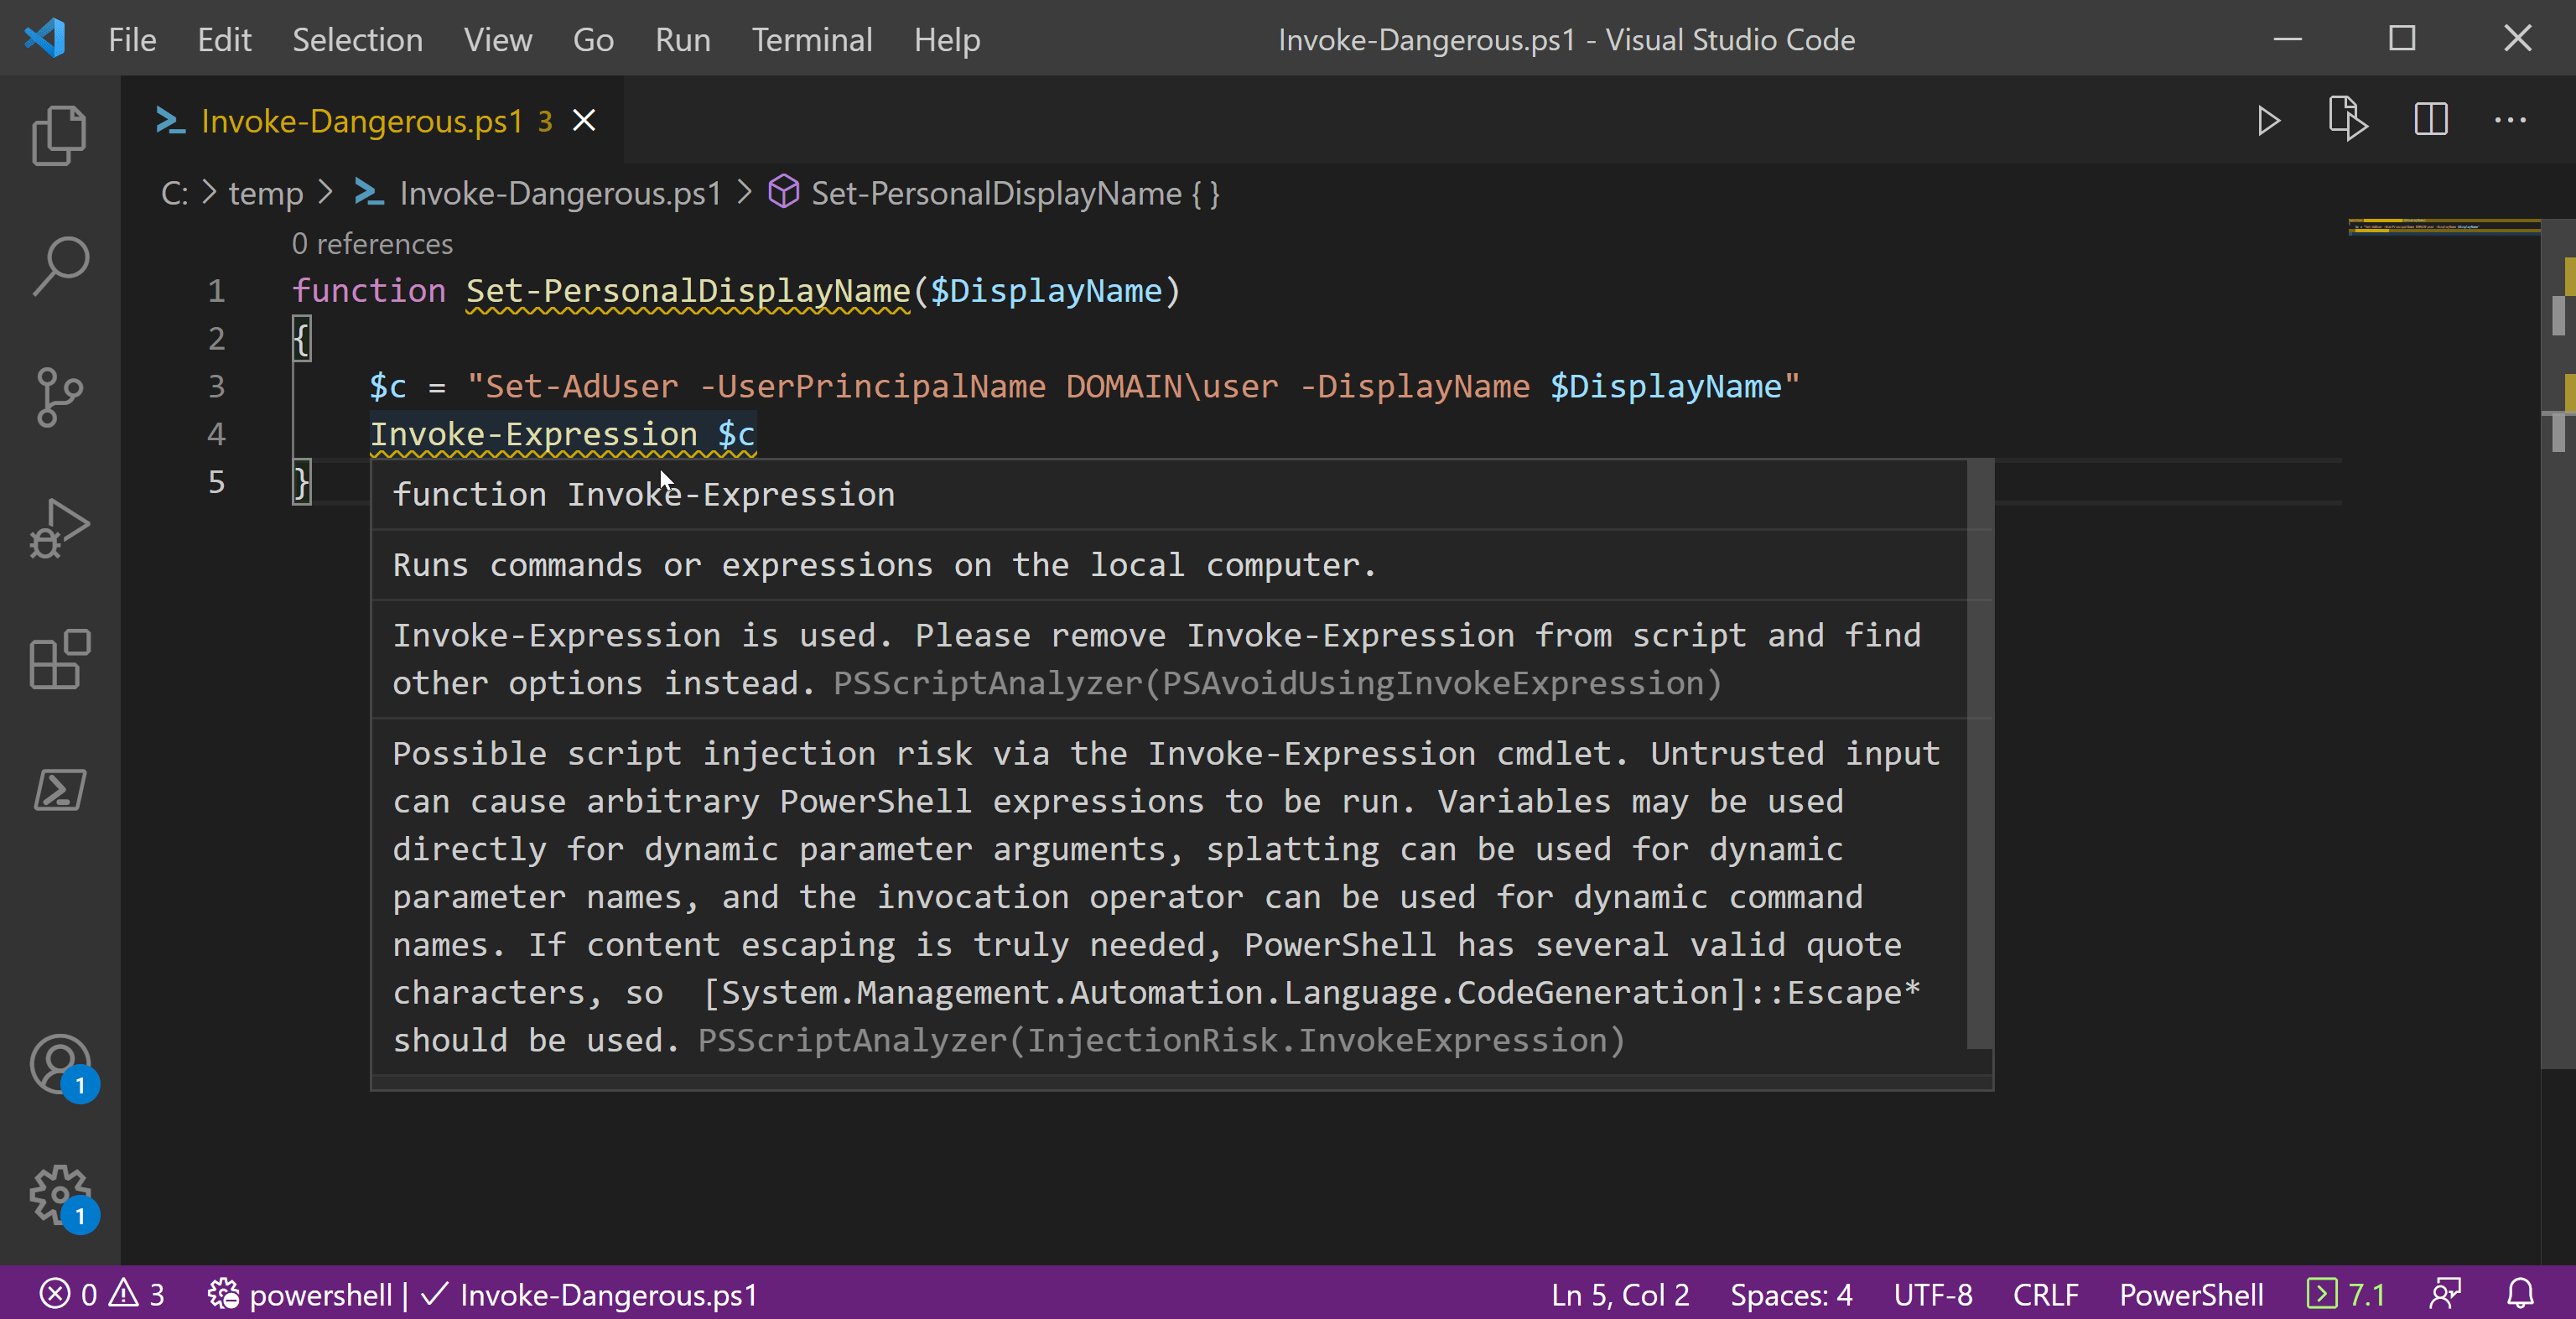Open the Extensions view

(60, 659)
